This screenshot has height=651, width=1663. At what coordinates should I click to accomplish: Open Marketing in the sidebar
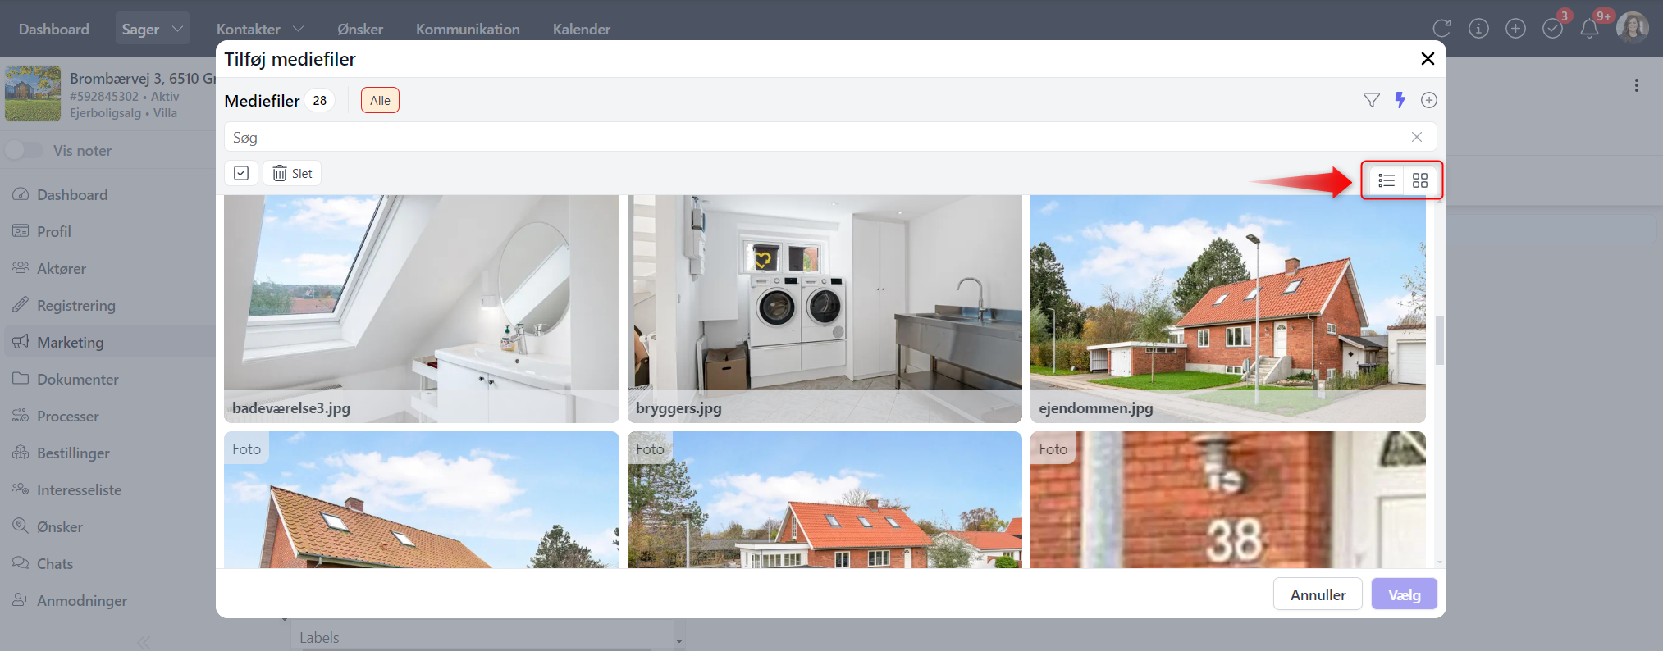point(110,342)
